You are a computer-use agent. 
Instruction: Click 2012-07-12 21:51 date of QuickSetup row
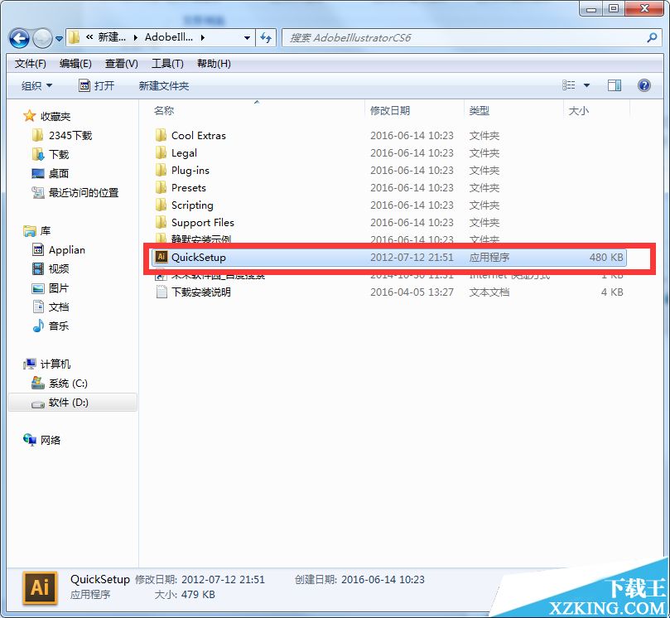(x=412, y=257)
